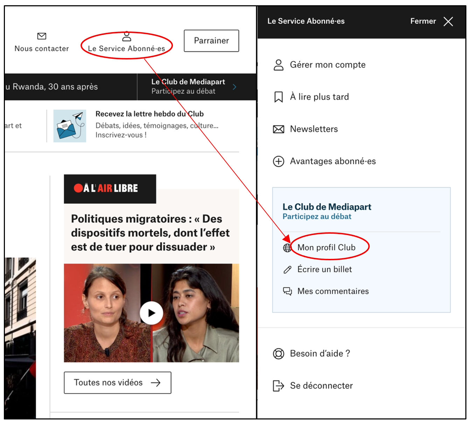472x424 pixels.
Task: Click the logout door-arrow icon
Action: [x=278, y=386]
